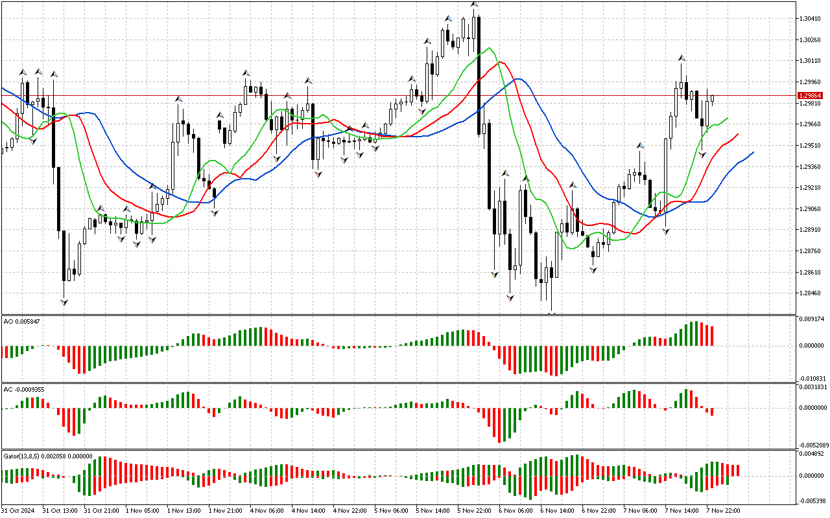
Task: Click the 4 Nov 22:00 time label
Action: point(350,511)
